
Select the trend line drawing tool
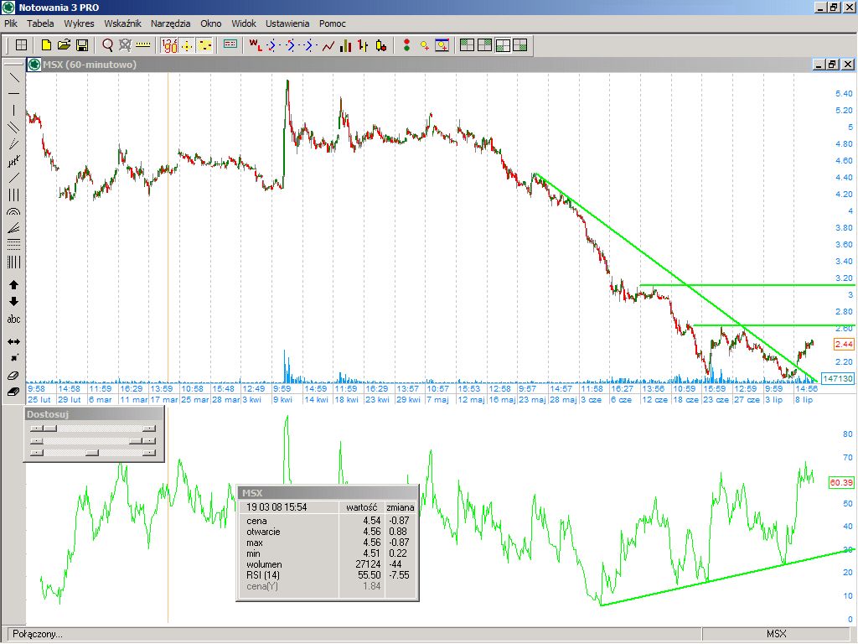click(x=13, y=76)
